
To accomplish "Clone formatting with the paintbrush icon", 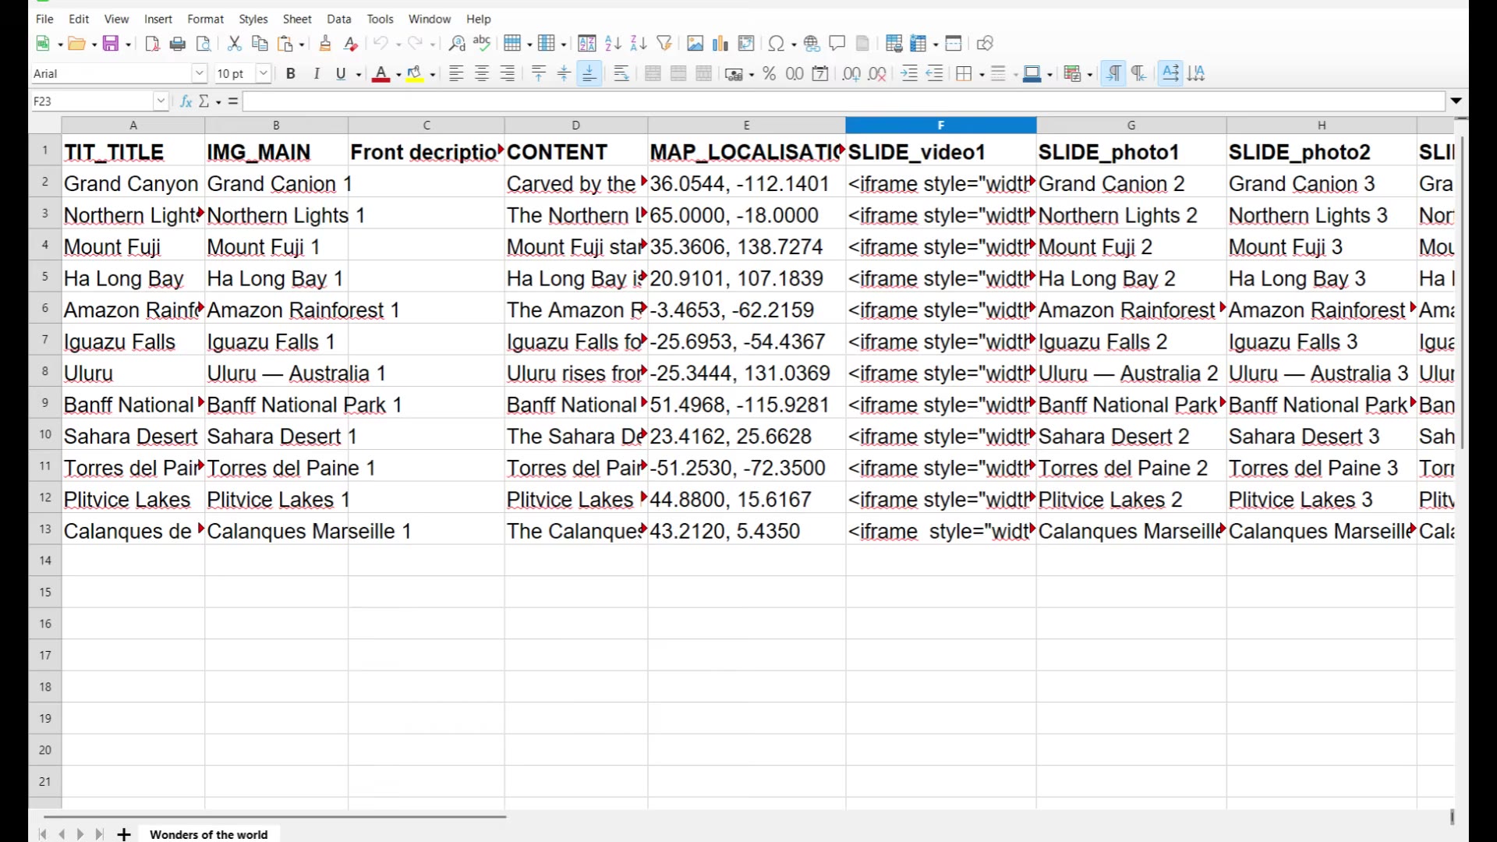I will (x=325, y=44).
